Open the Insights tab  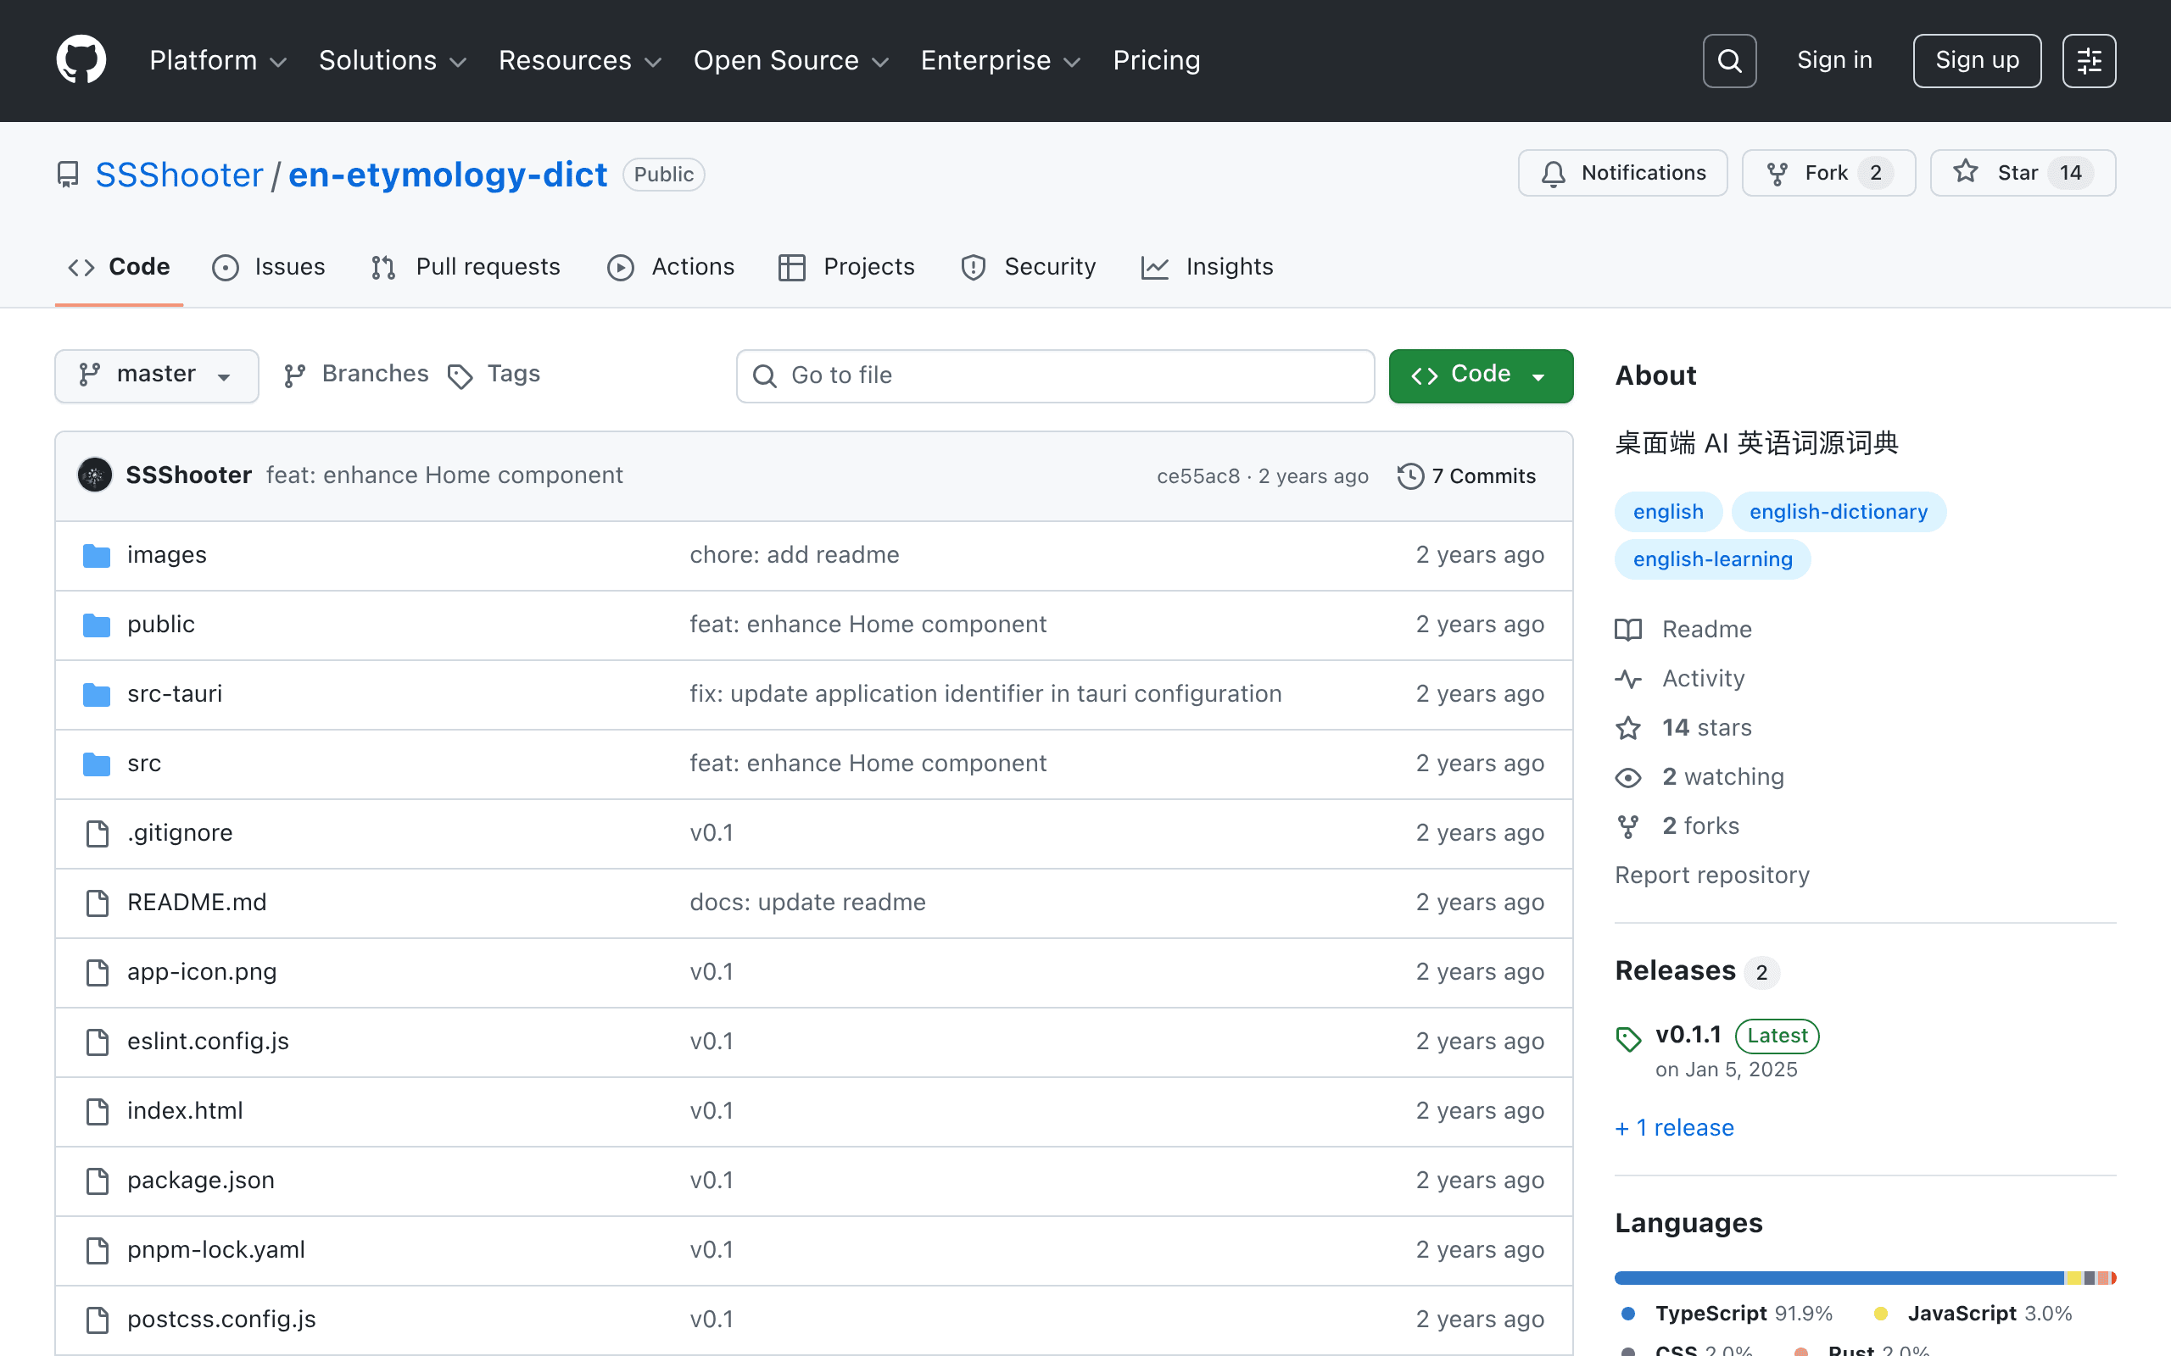point(1207,267)
